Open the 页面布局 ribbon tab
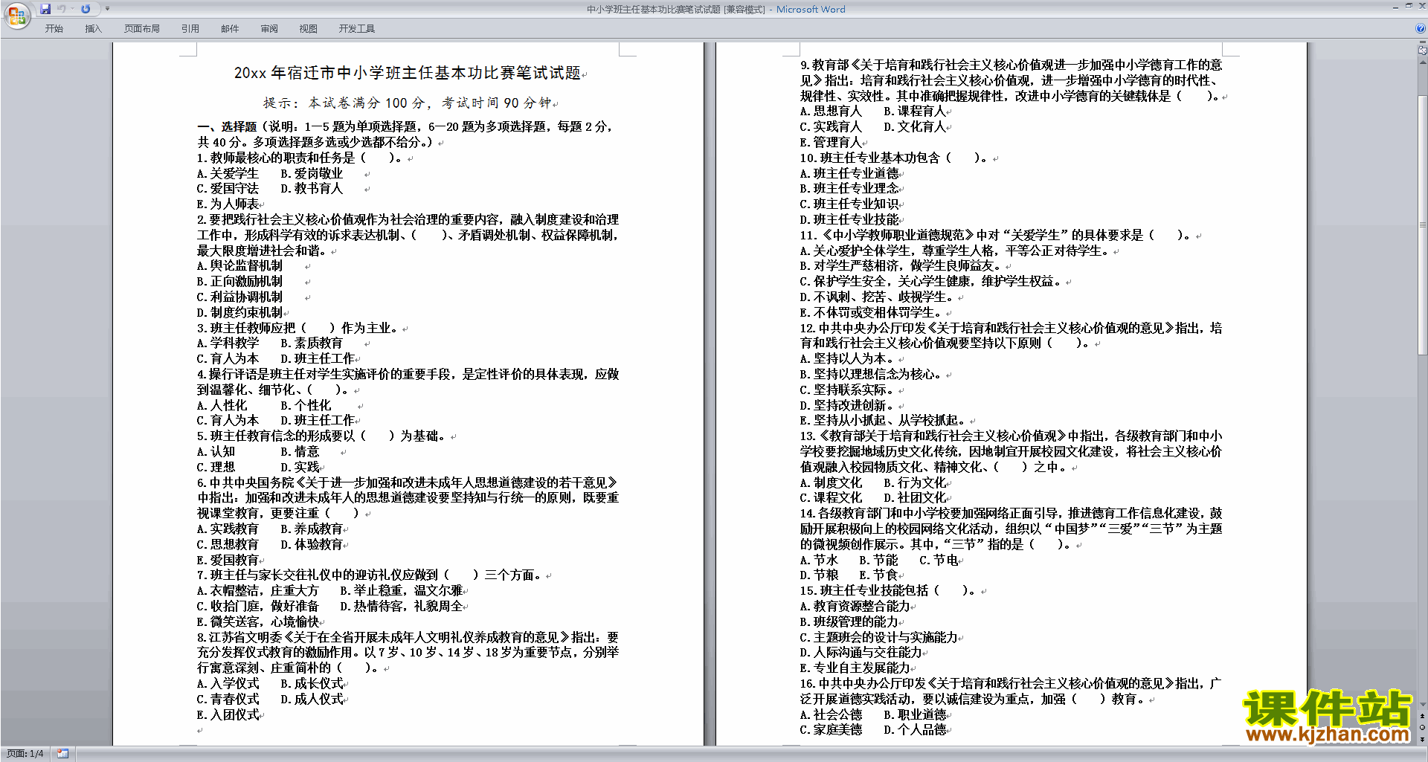 click(142, 29)
